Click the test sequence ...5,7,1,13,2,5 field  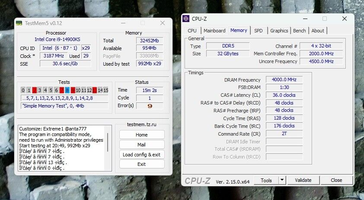[64, 98]
